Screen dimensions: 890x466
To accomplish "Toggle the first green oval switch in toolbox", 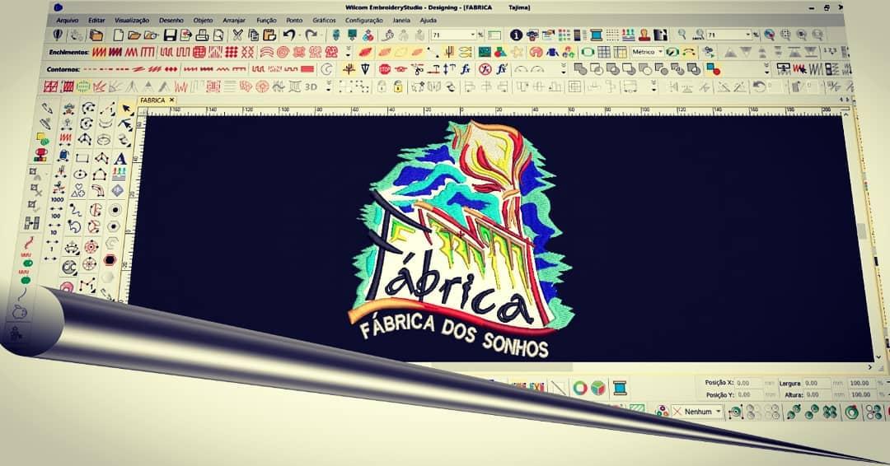I will coord(26,263).
